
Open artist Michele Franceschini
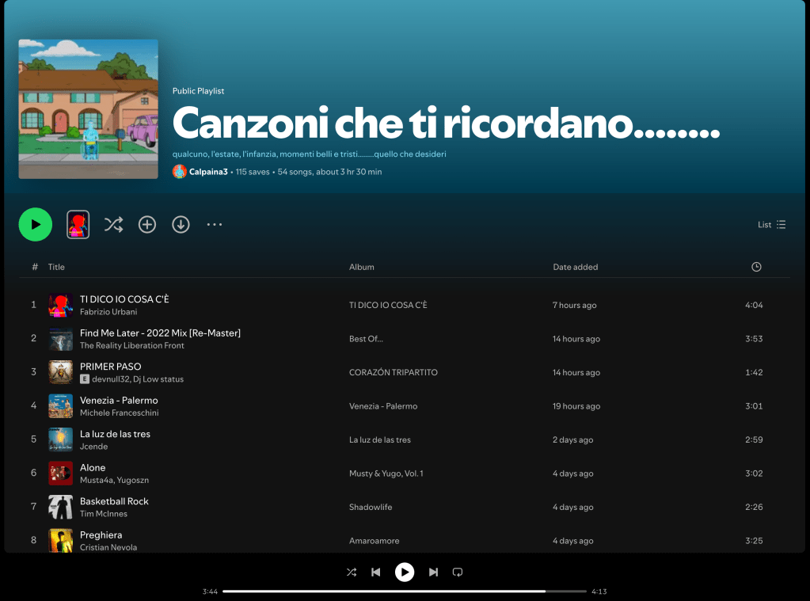[120, 413]
